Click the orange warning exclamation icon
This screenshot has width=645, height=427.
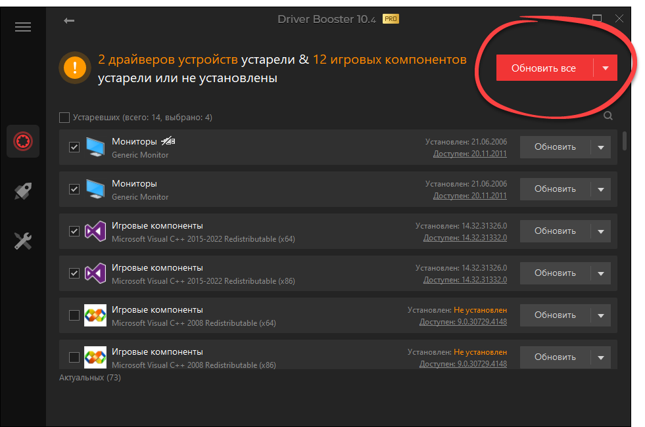[75, 68]
